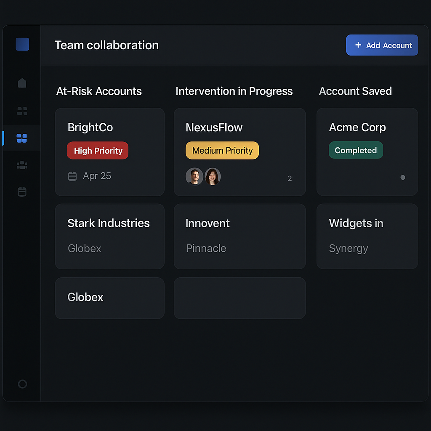Select the Completed status tag
Screen dimensions: 431x431
(x=356, y=150)
